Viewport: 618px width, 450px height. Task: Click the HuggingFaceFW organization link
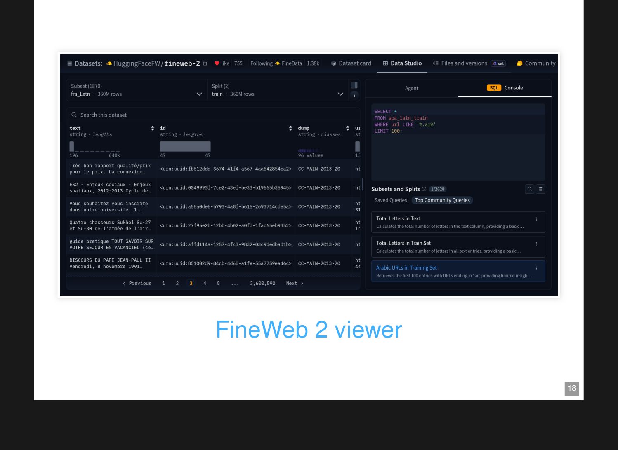pos(137,63)
